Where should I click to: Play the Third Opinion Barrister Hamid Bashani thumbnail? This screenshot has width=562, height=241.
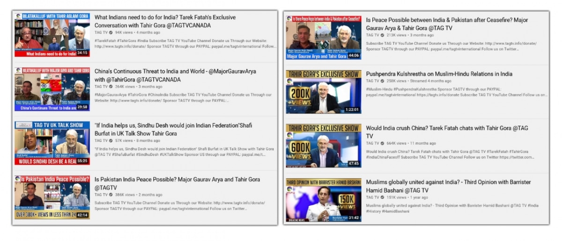coord(324,200)
